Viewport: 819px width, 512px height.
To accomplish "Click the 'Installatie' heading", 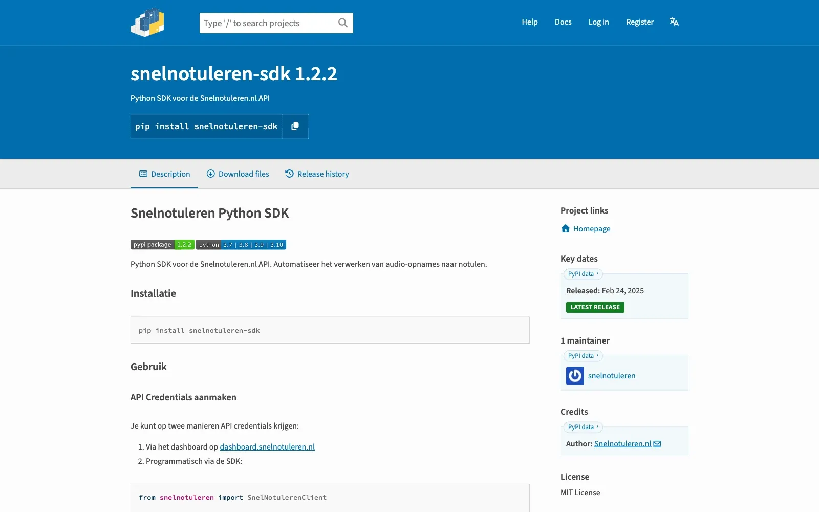I will click(x=153, y=293).
